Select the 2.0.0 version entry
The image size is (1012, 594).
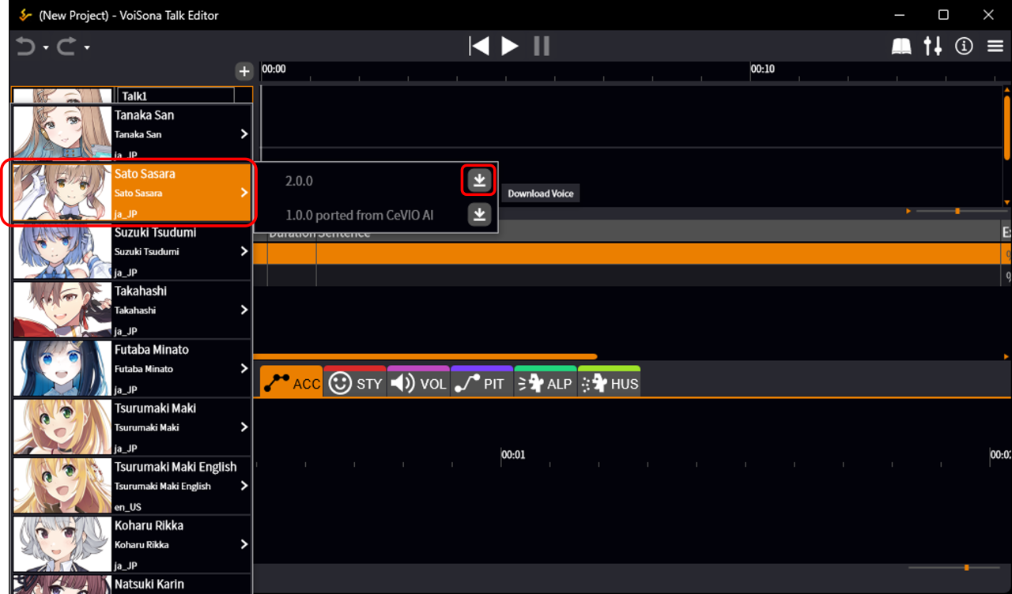(x=299, y=181)
